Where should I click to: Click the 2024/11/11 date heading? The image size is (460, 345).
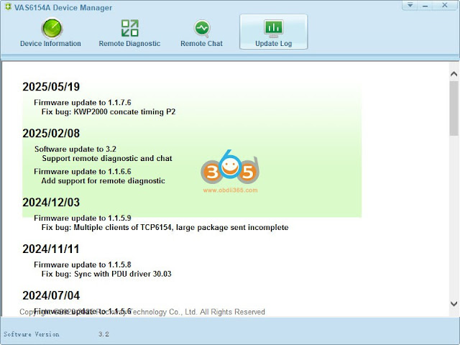click(x=51, y=249)
